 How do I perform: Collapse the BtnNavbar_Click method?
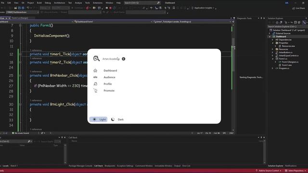tap(20, 75)
